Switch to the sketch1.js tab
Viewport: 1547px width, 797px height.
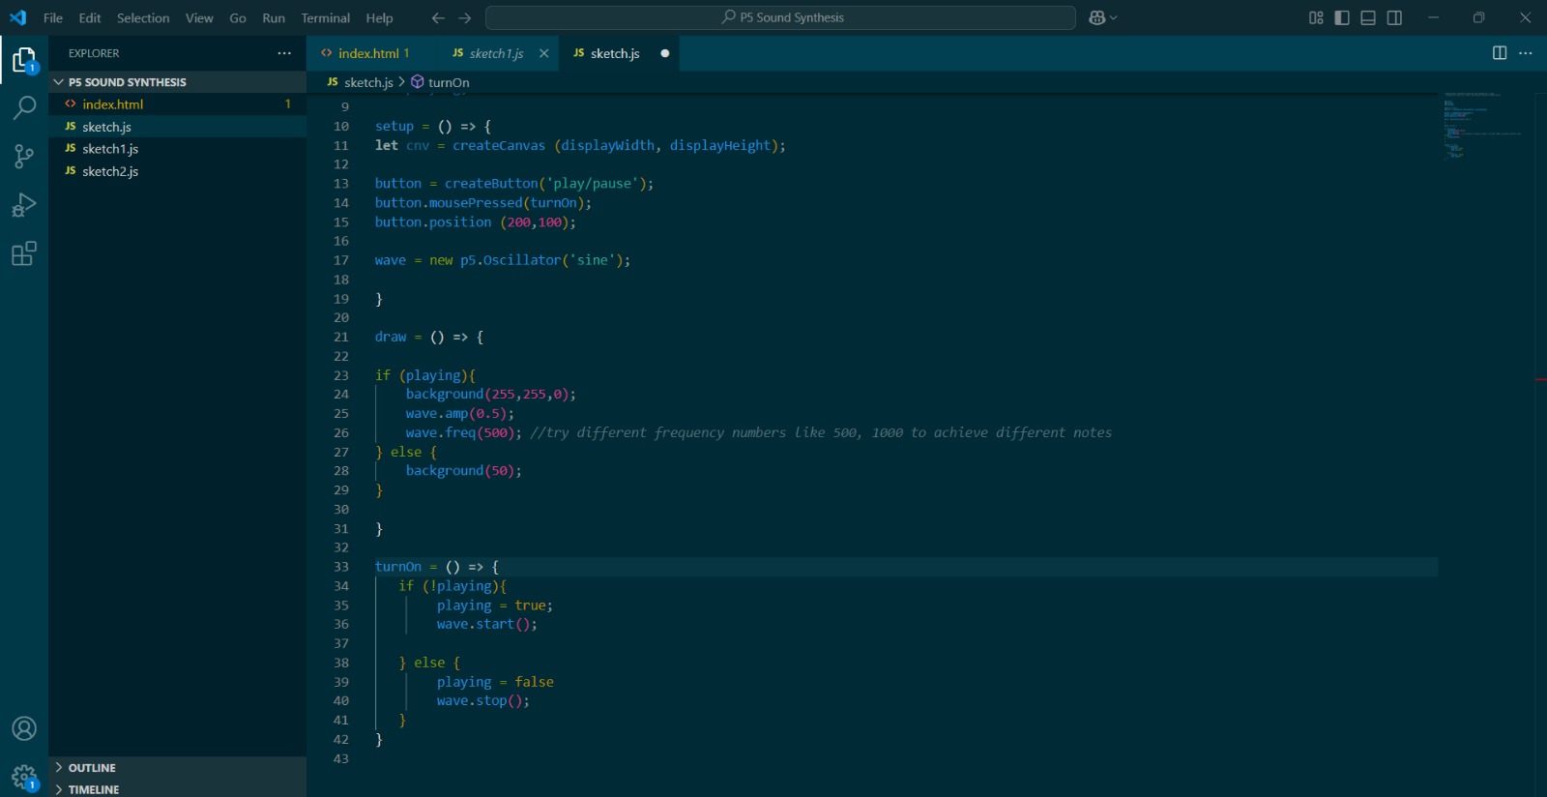(x=499, y=53)
